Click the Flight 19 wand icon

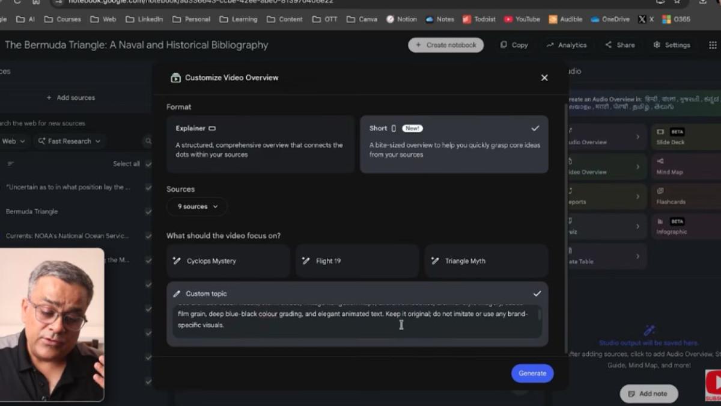click(x=306, y=261)
